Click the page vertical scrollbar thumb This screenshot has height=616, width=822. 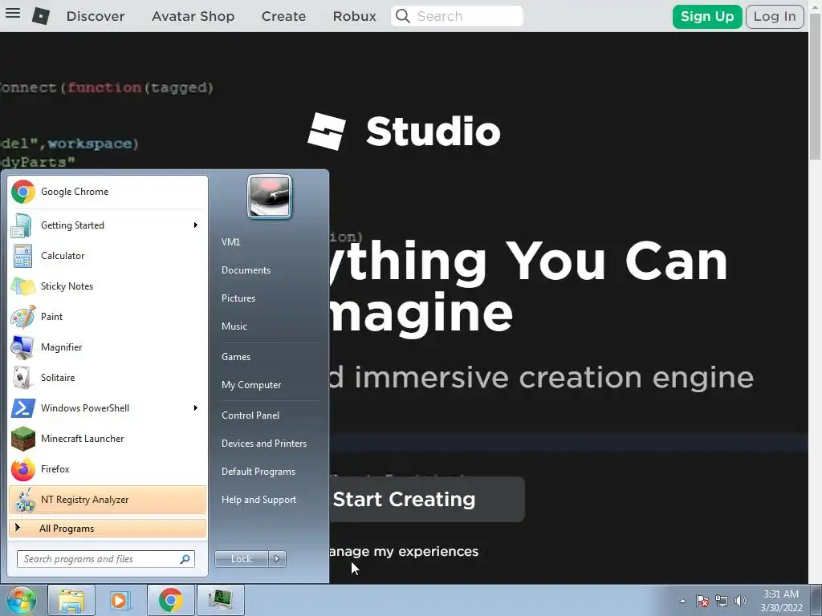[x=816, y=87]
